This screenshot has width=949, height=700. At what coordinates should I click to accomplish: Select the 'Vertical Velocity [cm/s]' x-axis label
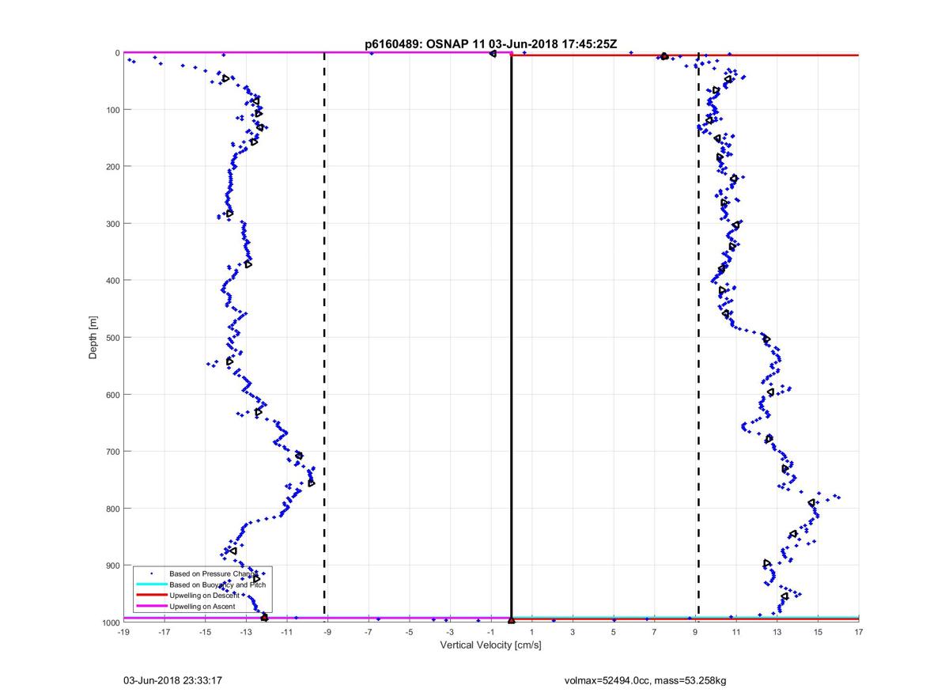(490, 645)
